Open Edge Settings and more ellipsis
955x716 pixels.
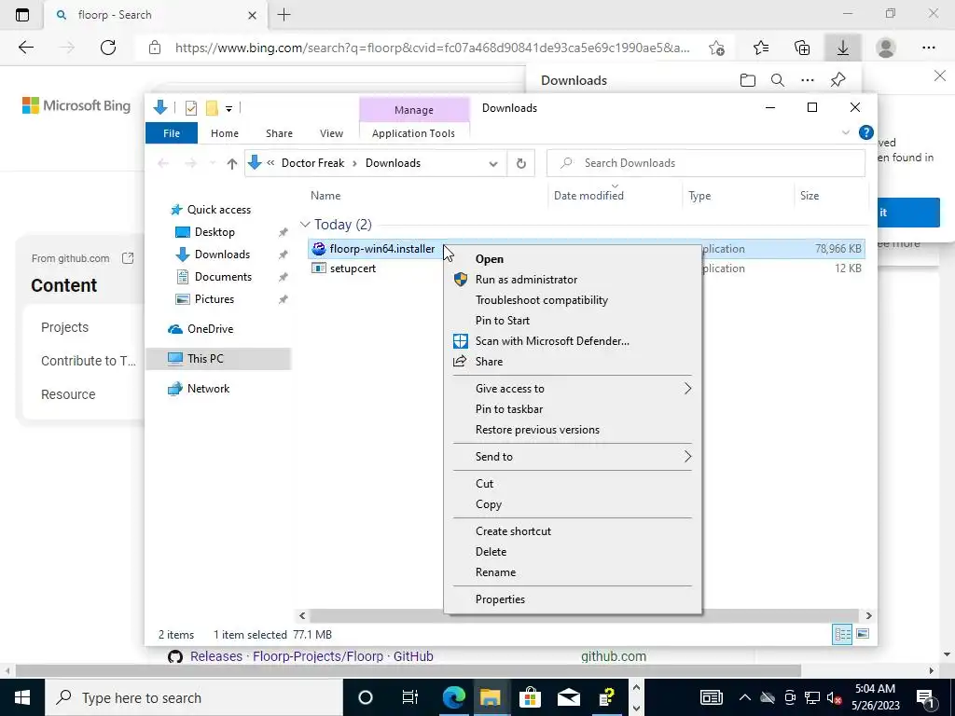coord(928,48)
